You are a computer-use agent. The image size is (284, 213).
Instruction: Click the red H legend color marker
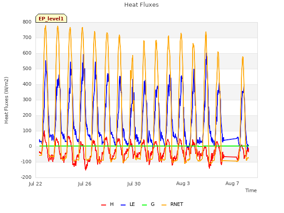[103, 205]
